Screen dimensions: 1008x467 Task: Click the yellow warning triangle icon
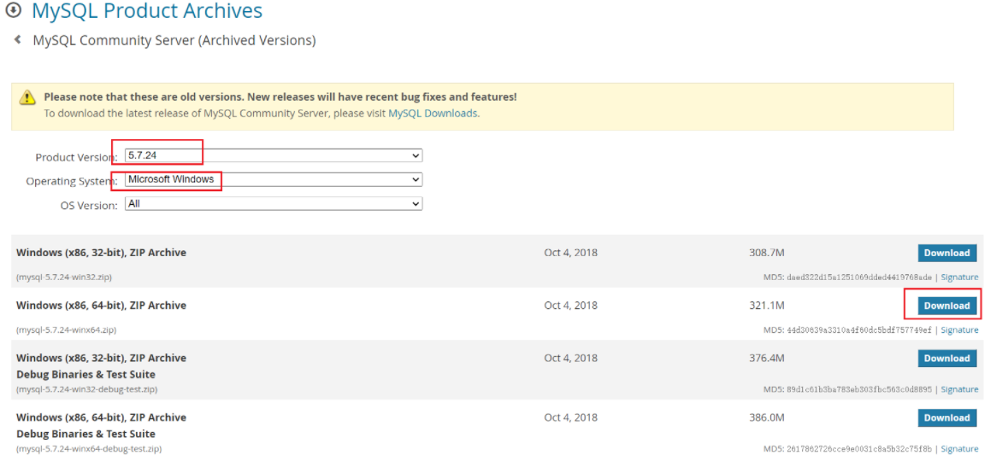point(28,97)
